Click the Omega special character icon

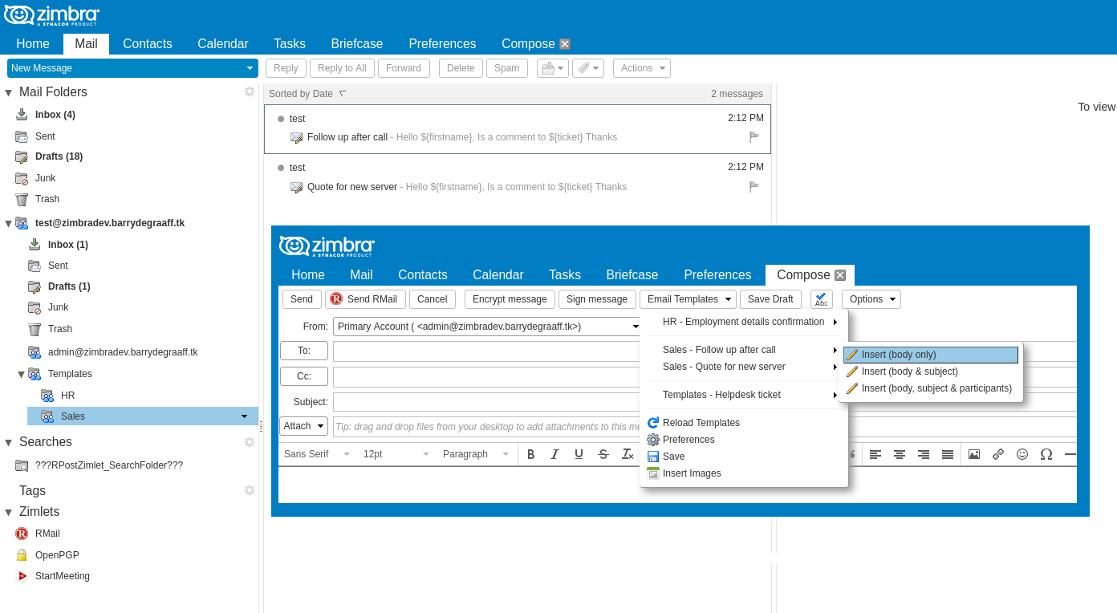(1046, 454)
